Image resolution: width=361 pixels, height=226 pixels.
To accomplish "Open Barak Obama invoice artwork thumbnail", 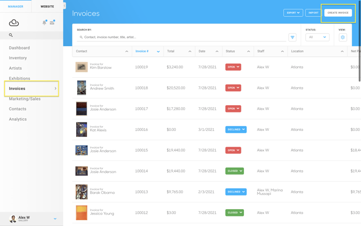I will tap(81, 192).
